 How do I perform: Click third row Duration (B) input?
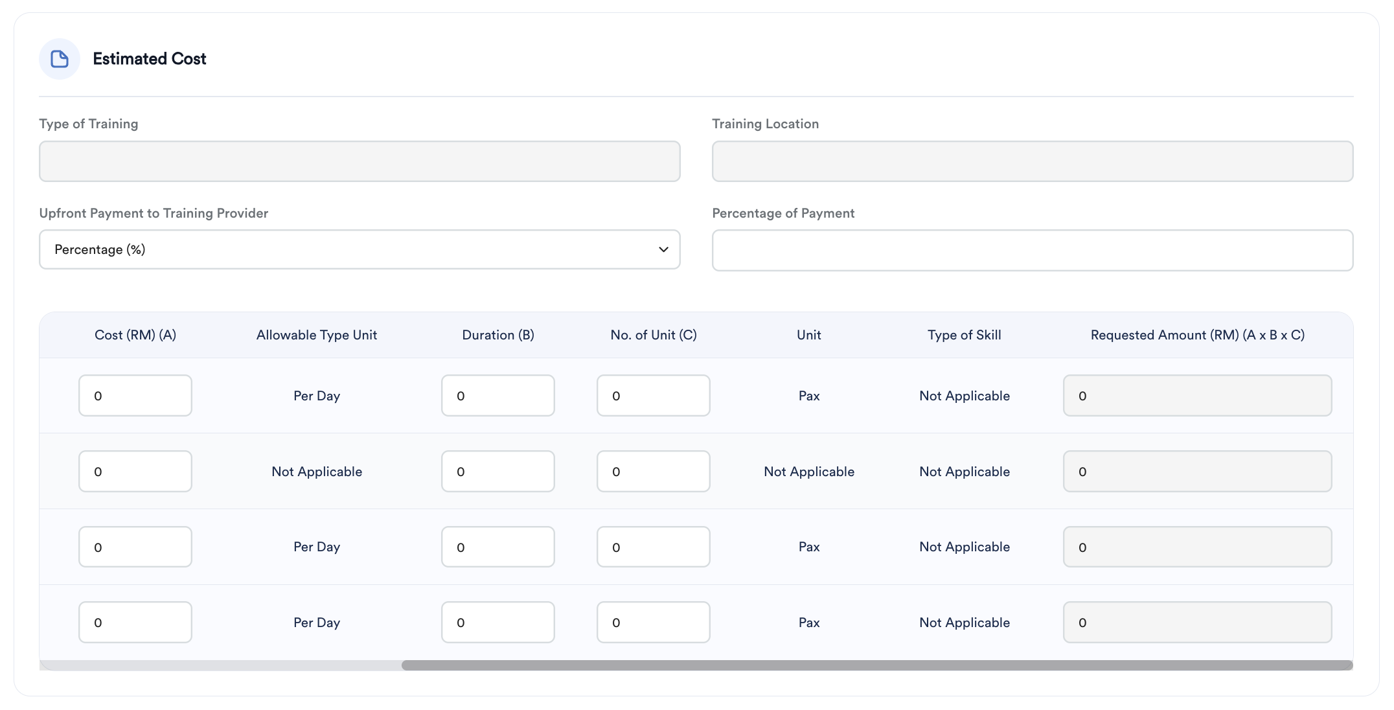497,547
